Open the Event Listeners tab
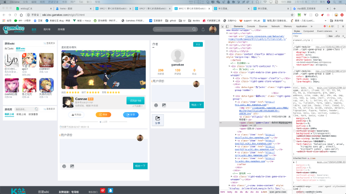Image resolution: width=346 pixels, height=194 pixels. tap(325, 31)
